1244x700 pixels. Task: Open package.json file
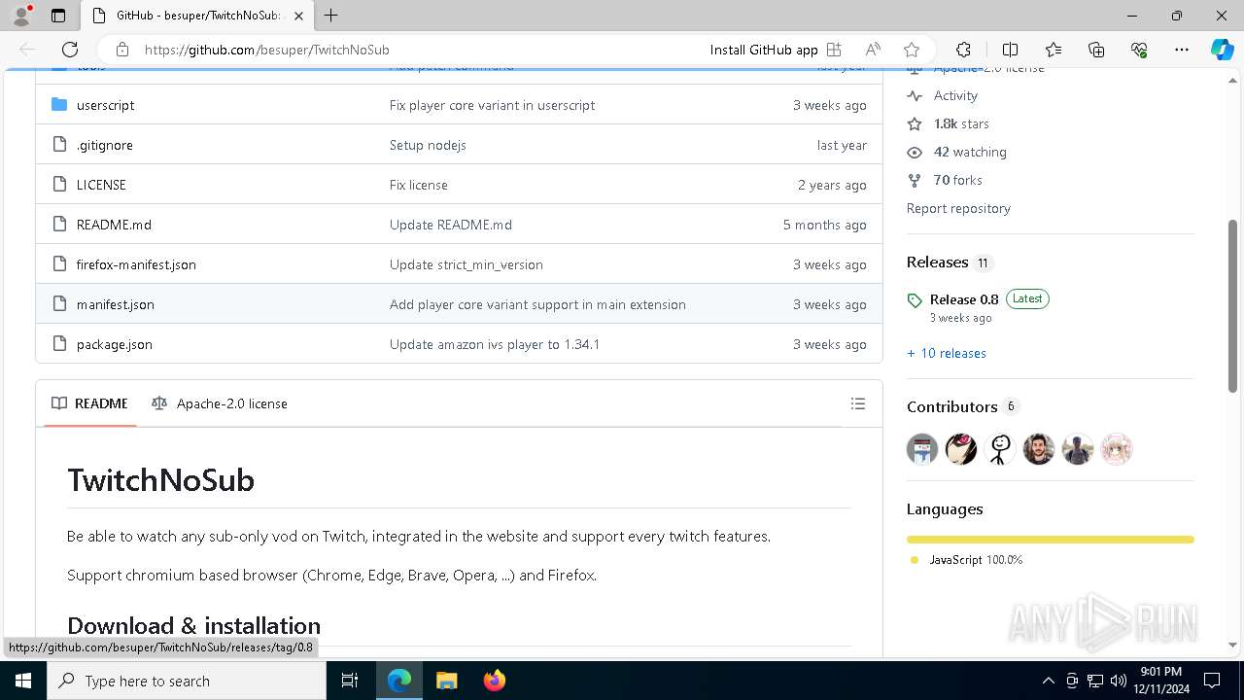coord(115,344)
